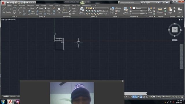Image resolution: width=185 pixels, height=104 pixels.
Task: Expand the Block panel
Action: pos(116,16)
